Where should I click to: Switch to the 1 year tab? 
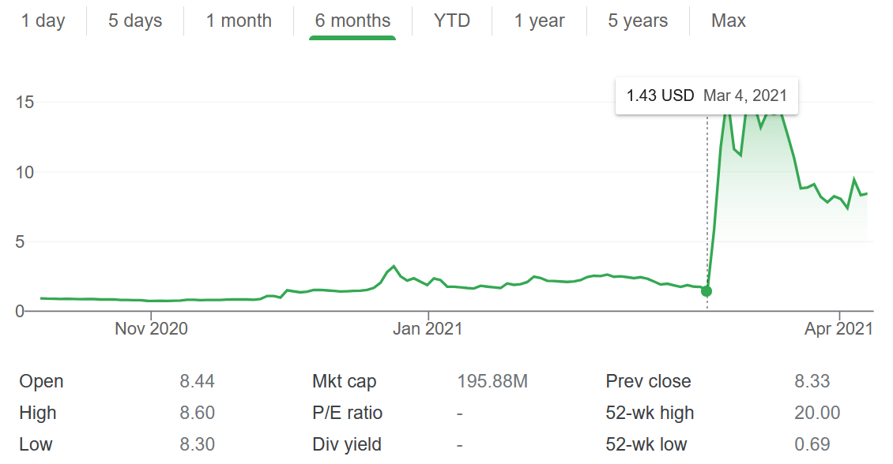pos(541,21)
